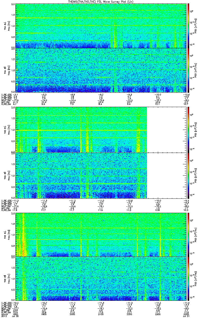Click the THE ephemeris R_RE_SM row label
This screenshot has height=318, width=199.
[6, 312]
